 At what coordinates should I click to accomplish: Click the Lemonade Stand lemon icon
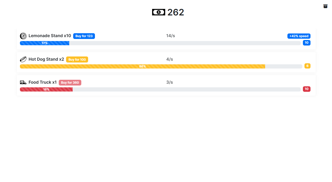(x=23, y=36)
